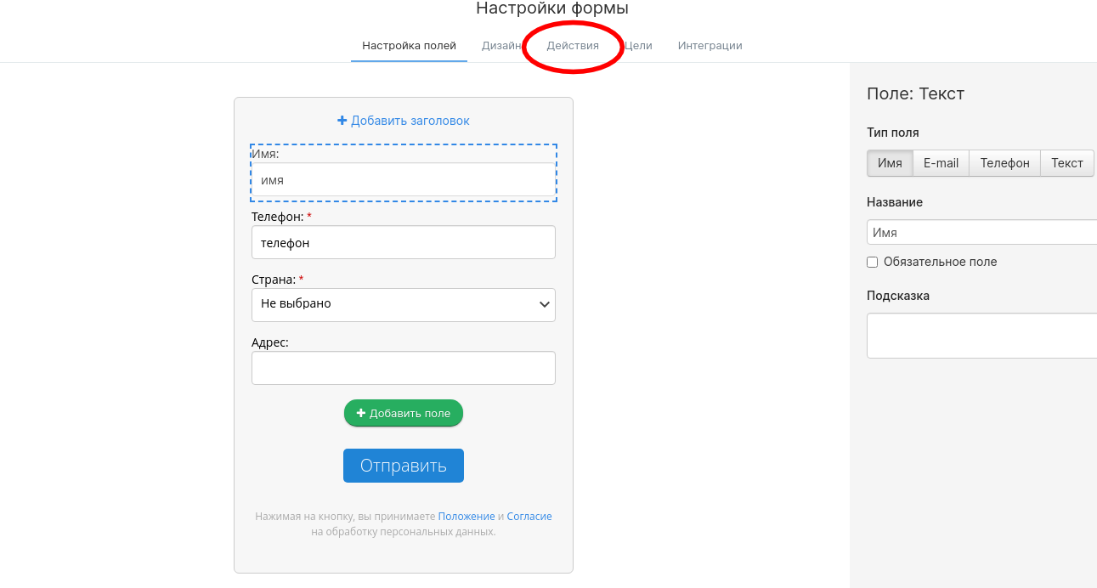Select Текст field type button
The width and height of the screenshot is (1097, 588).
tap(1067, 163)
